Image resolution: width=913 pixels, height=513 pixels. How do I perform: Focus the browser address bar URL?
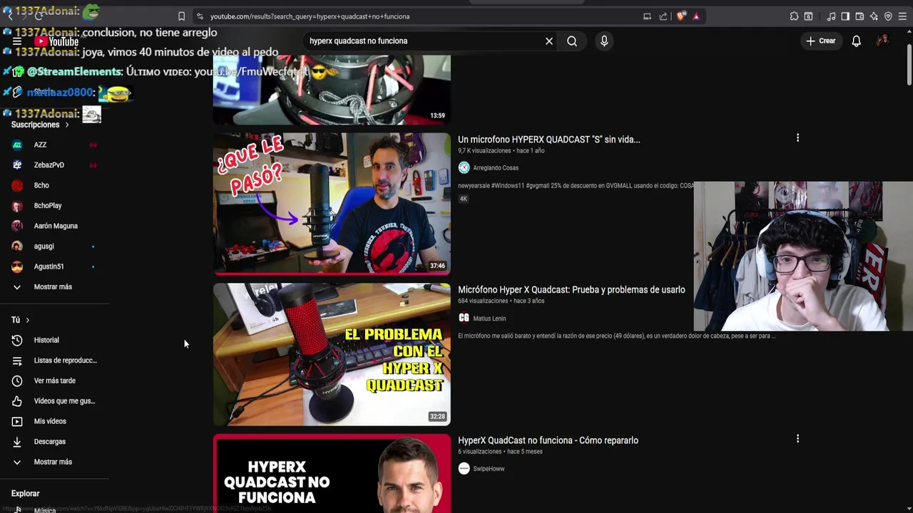point(310,16)
